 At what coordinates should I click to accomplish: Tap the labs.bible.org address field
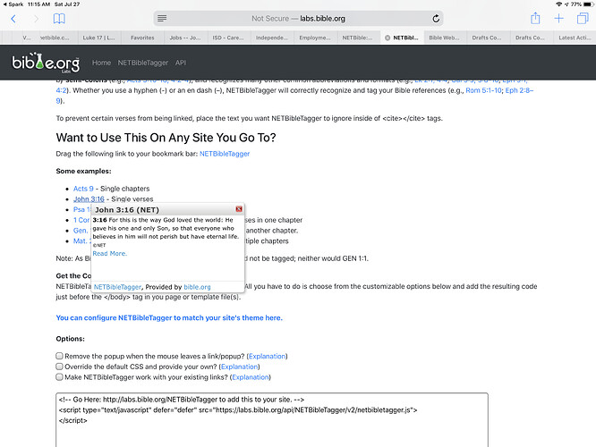(x=298, y=18)
